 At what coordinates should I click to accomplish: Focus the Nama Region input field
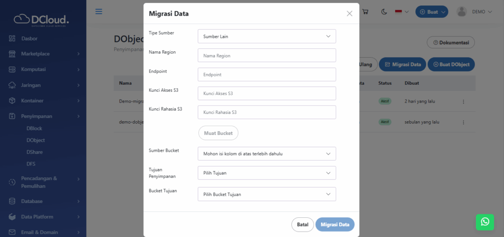266,56
